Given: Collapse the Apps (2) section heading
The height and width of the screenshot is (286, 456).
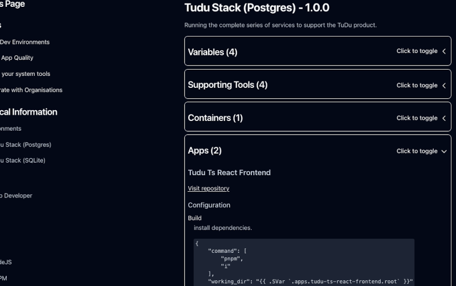Looking at the screenshot, I should point(205,151).
